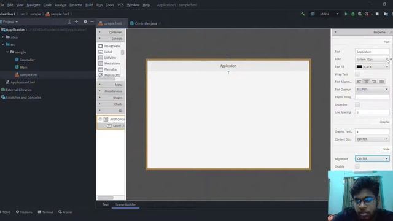
Task: Collapse the Controls library section
Action: pos(111,39)
